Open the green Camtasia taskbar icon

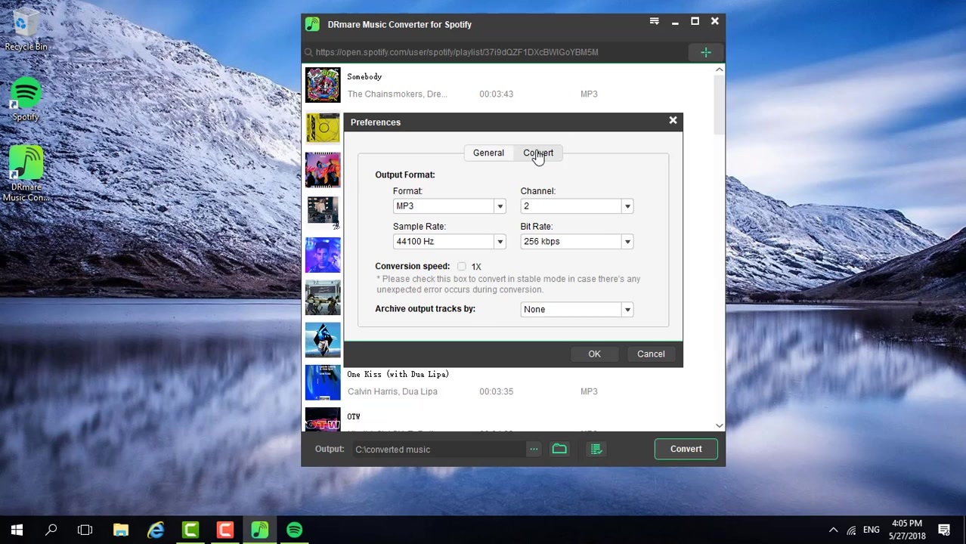(x=190, y=530)
